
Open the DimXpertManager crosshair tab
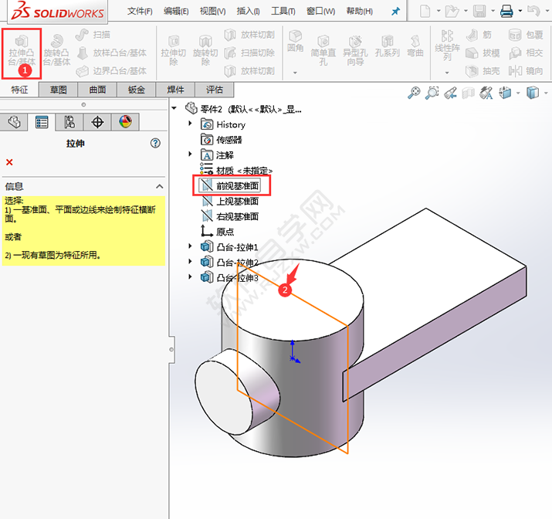97,122
